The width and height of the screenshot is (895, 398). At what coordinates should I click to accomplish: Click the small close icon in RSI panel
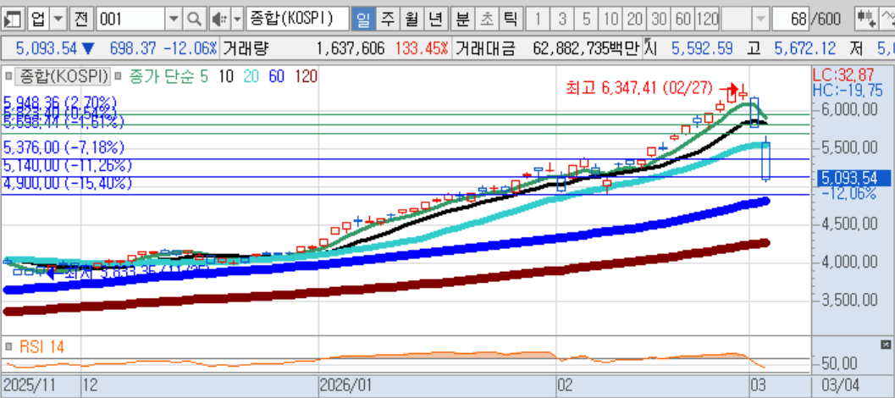pos(886,345)
